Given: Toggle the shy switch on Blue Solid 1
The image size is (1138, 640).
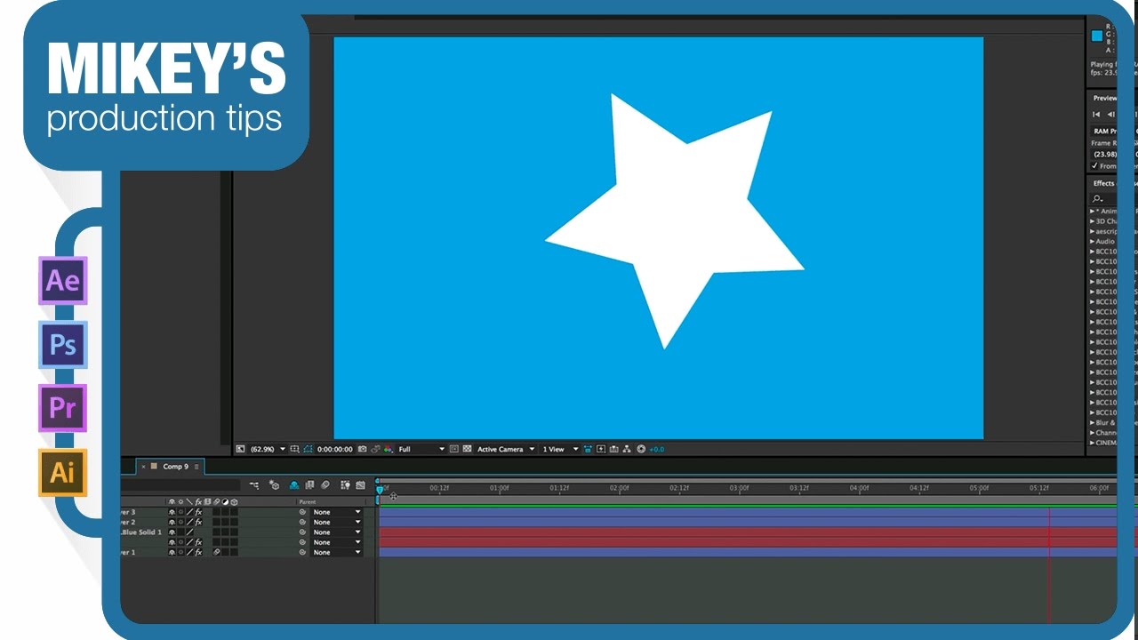Looking at the screenshot, I should (172, 532).
